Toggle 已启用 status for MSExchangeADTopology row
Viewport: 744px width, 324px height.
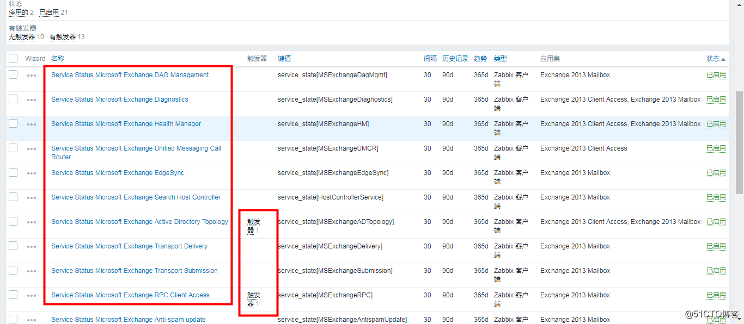tap(716, 222)
